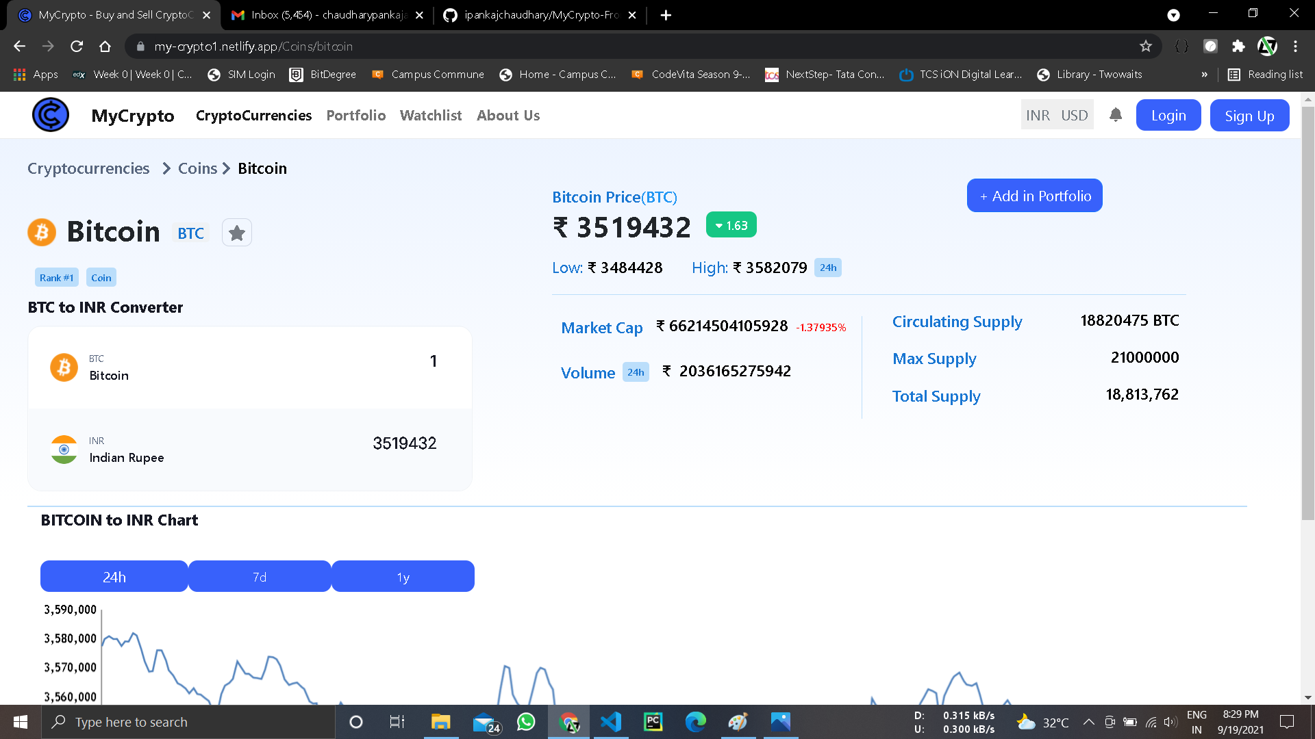Click the Sign Up button
The width and height of the screenshot is (1315, 739).
pyautogui.click(x=1249, y=116)
